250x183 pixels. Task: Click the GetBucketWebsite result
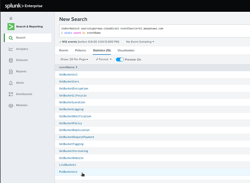point(71,158)
